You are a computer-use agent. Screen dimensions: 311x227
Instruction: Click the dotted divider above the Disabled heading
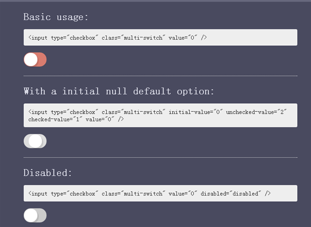pyautogui.click(x=160, y=157)
